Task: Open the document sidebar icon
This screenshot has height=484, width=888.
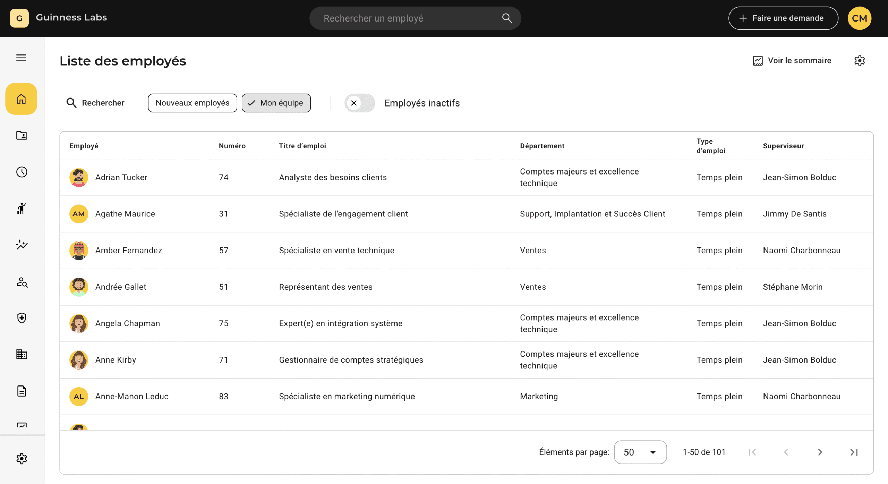Action: [22, 391]
